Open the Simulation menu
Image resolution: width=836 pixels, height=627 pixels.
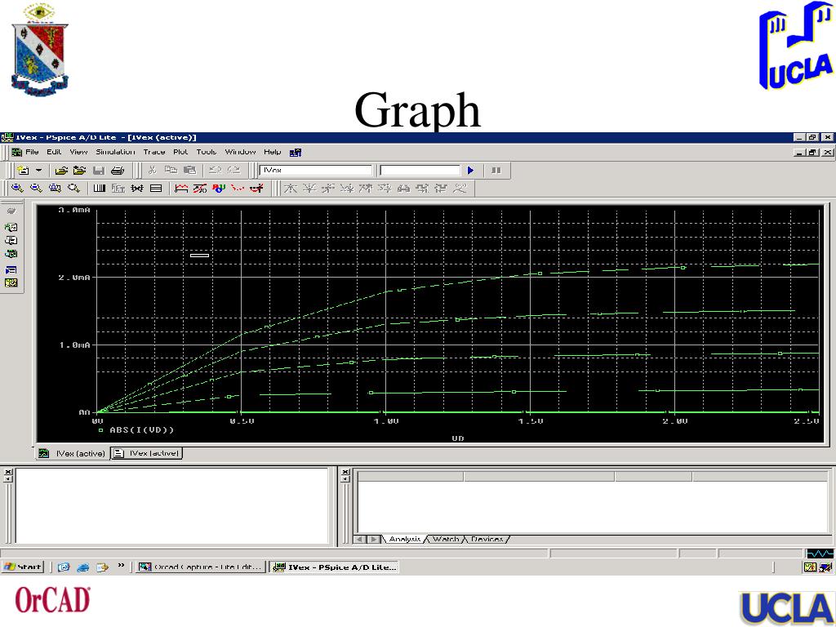115,152
